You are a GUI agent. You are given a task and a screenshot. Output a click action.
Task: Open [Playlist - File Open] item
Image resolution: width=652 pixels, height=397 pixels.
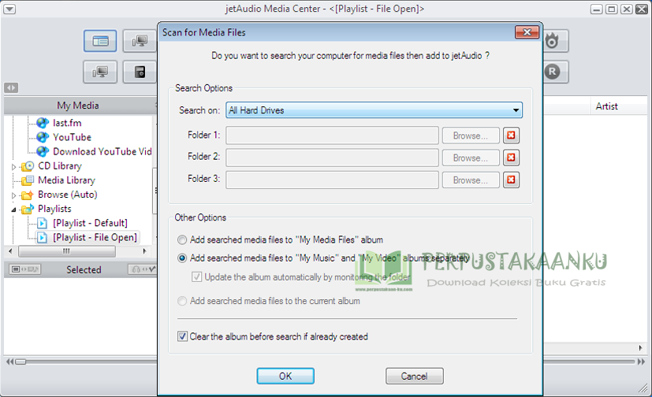pos(95,238)
